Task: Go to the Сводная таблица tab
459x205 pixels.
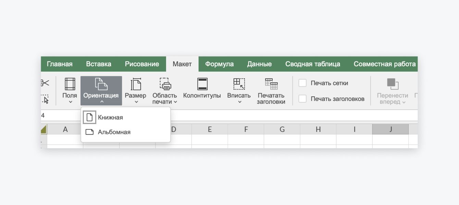Action: tap(312, 64)
